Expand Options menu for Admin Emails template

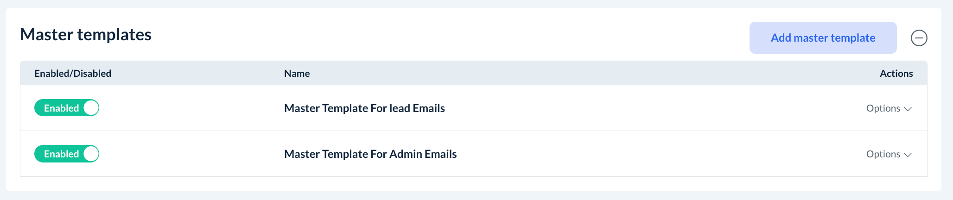889,154
